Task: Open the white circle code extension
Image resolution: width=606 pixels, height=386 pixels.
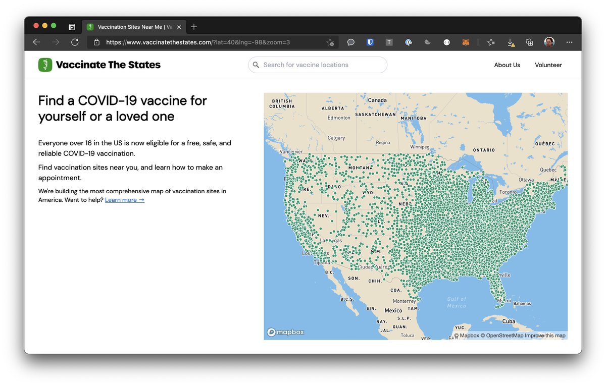Action: point(446,42)
